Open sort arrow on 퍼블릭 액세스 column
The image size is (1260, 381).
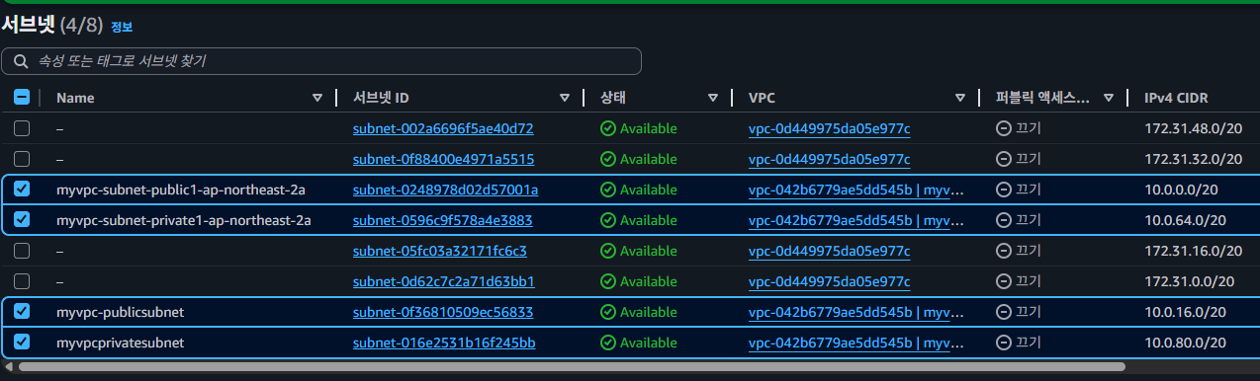(1109, 98)
